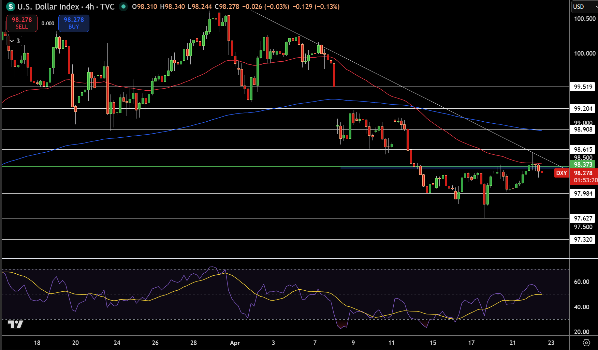This screenshot has width=598, height=350.
Task: Click the RSI 40.00 scale label
Action: [581, 307]
